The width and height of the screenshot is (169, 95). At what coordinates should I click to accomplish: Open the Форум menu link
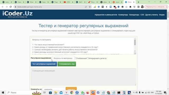[x=162, y=15]
